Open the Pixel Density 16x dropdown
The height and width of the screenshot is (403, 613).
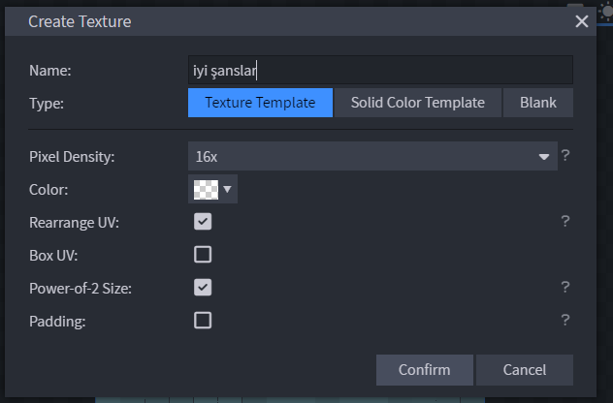click(x=372, y=156)
